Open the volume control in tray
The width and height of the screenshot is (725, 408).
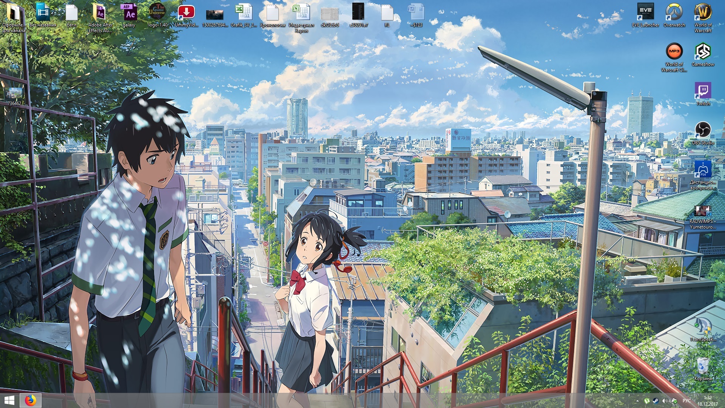coord(665,401)
